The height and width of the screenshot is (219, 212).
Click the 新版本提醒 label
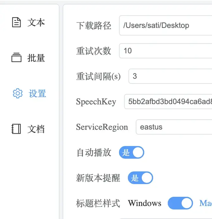point(98,178)
